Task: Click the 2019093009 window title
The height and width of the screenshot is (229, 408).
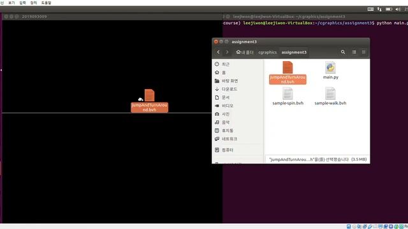Action: coord(34,17)
